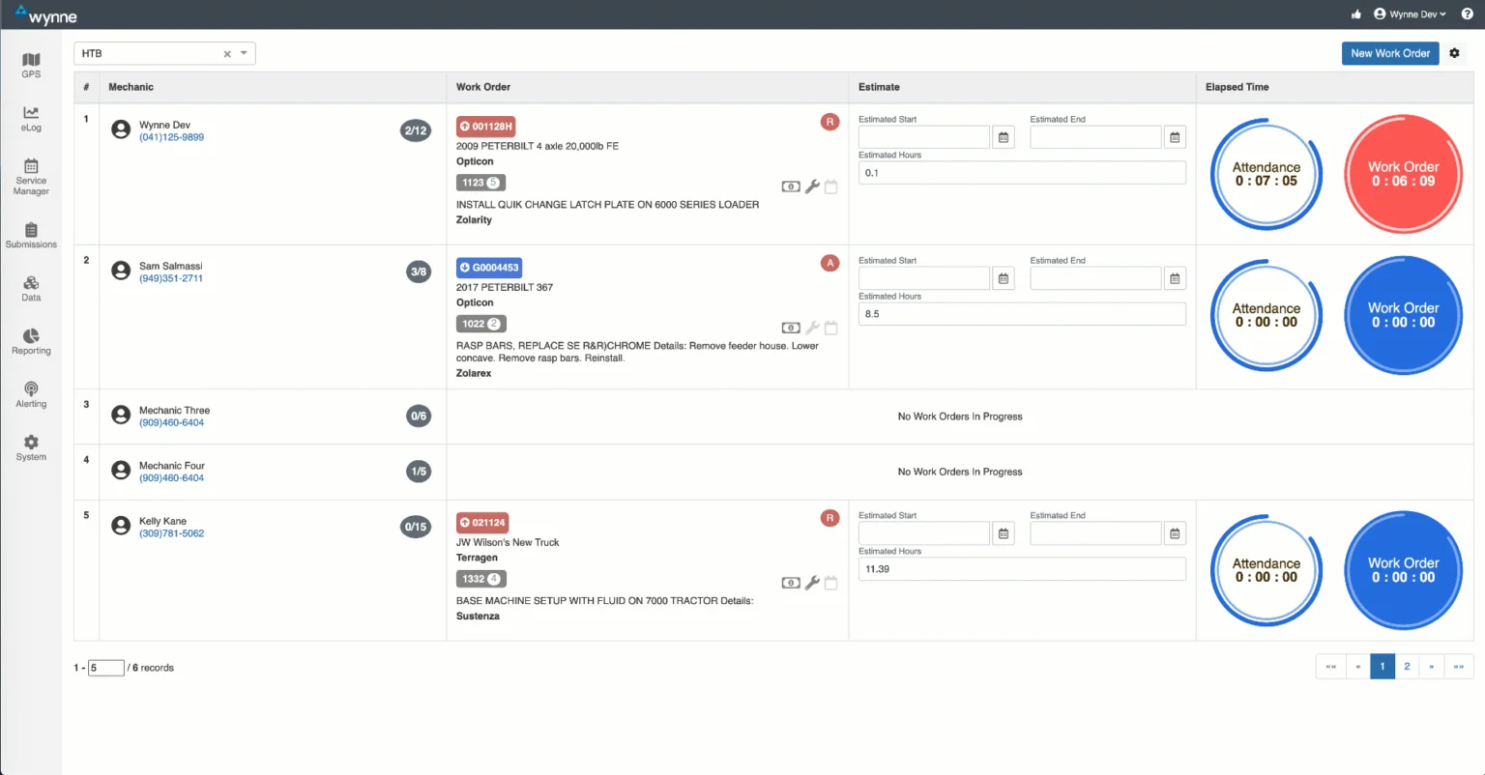Click the 1123 job badge
The height and width of the screenshot is (775, 1485).
(x=480, y=183)
